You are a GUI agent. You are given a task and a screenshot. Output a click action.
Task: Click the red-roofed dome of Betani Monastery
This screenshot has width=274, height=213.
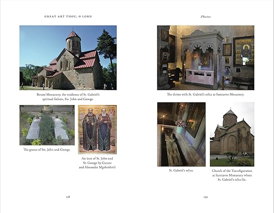[73, 35]
